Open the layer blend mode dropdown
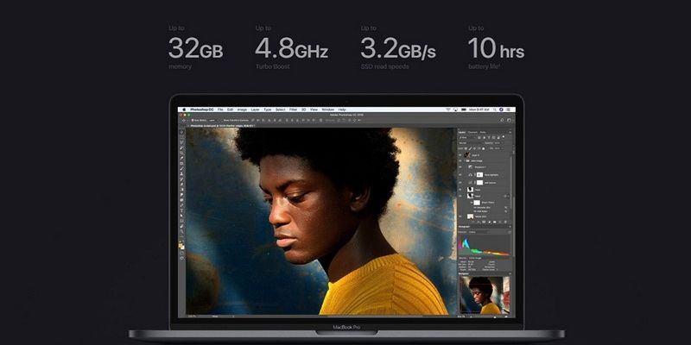 471,143
